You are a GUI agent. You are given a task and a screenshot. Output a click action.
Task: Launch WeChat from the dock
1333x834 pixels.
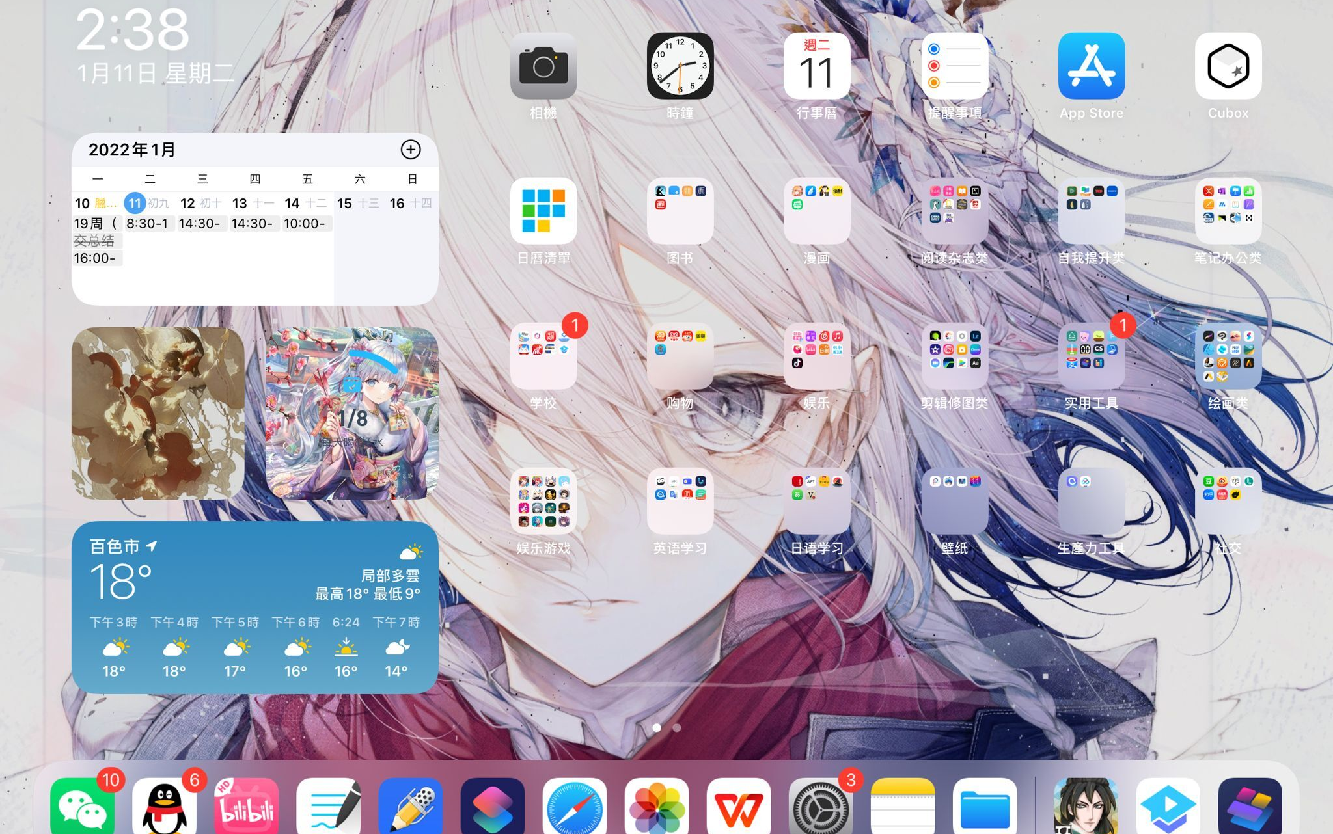pos(83,807)
